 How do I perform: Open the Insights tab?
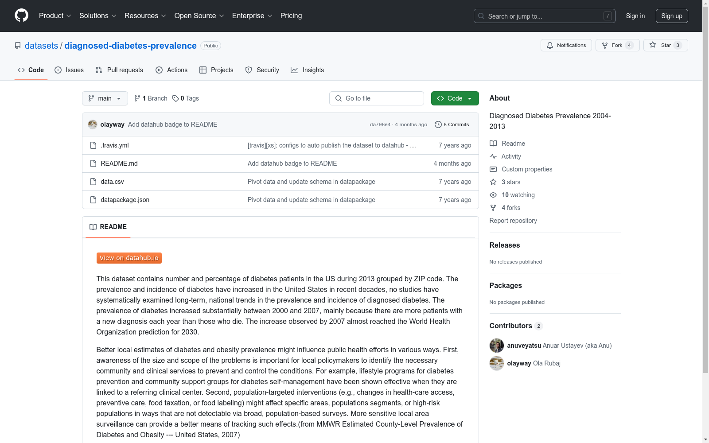coord(308,70)
